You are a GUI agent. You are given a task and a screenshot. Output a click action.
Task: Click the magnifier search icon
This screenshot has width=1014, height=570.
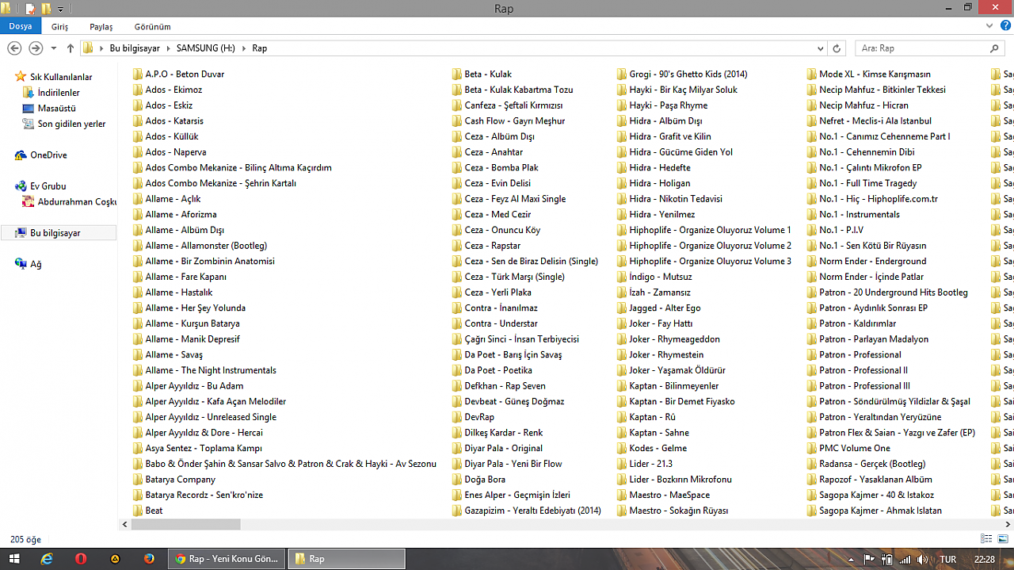996,48
